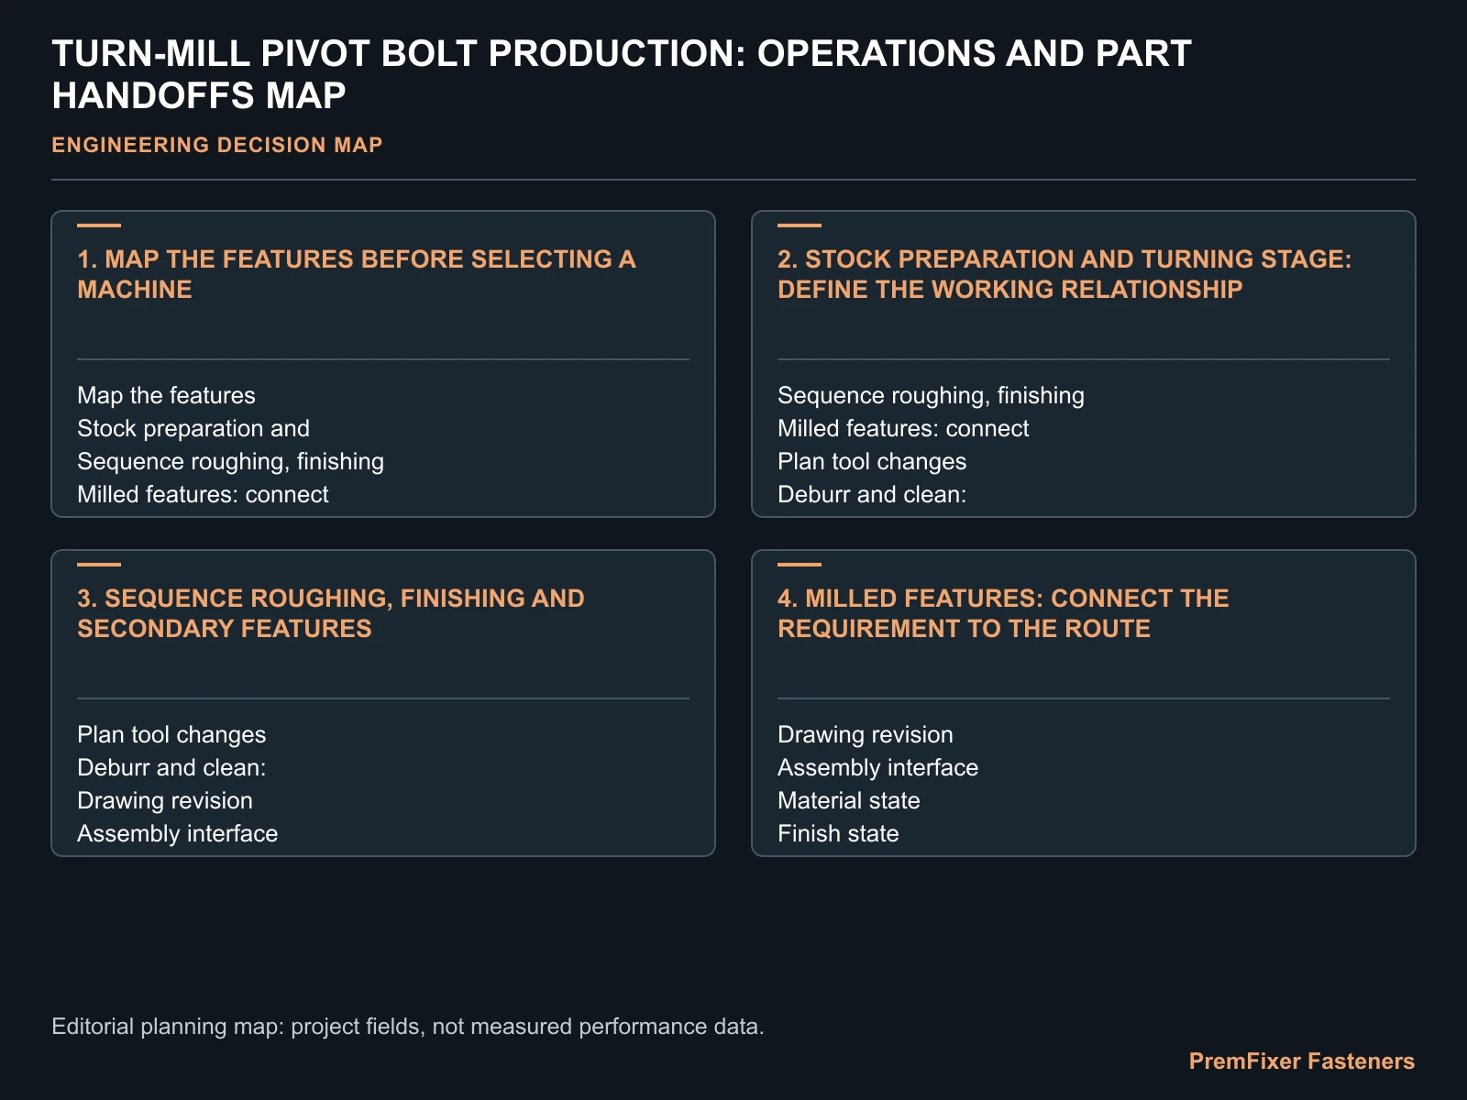The width and height of the screenshot is (1467, 1100).
Task: Select 'Milled features: connect' in card 2
Action: 903,428
